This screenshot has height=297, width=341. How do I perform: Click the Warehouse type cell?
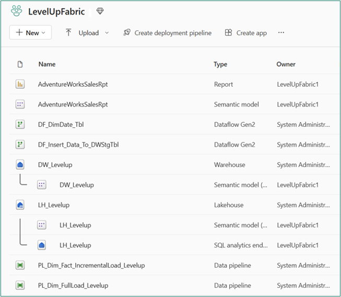tap(229, 164)
